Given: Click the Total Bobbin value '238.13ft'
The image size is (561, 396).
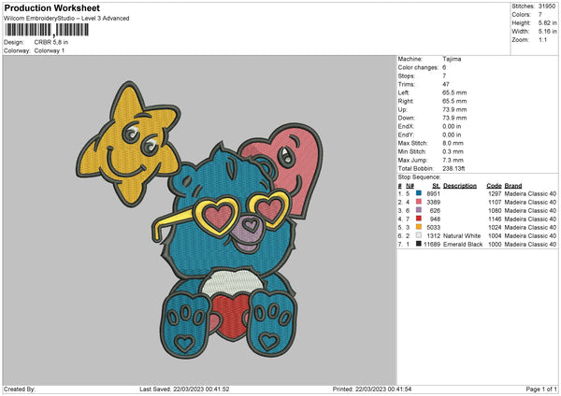Looking at the screenshot, I should click(x=453, y=169).
